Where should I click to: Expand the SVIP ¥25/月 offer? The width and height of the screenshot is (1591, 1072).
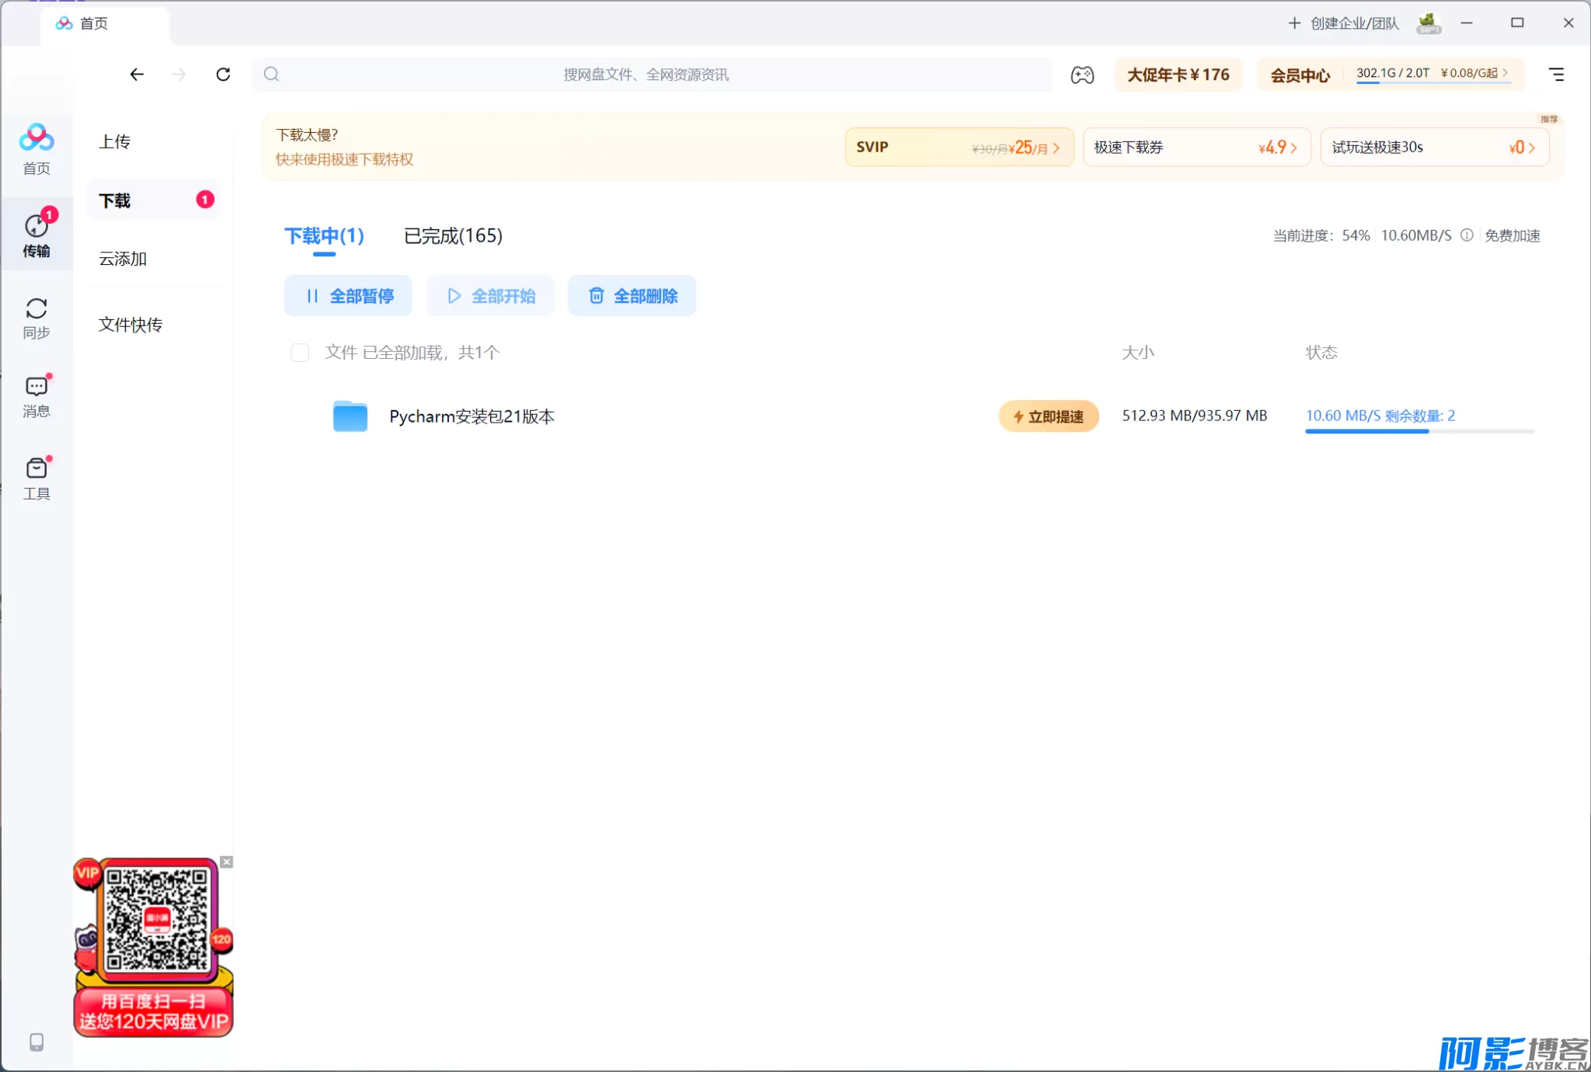[x=959, y=148]
